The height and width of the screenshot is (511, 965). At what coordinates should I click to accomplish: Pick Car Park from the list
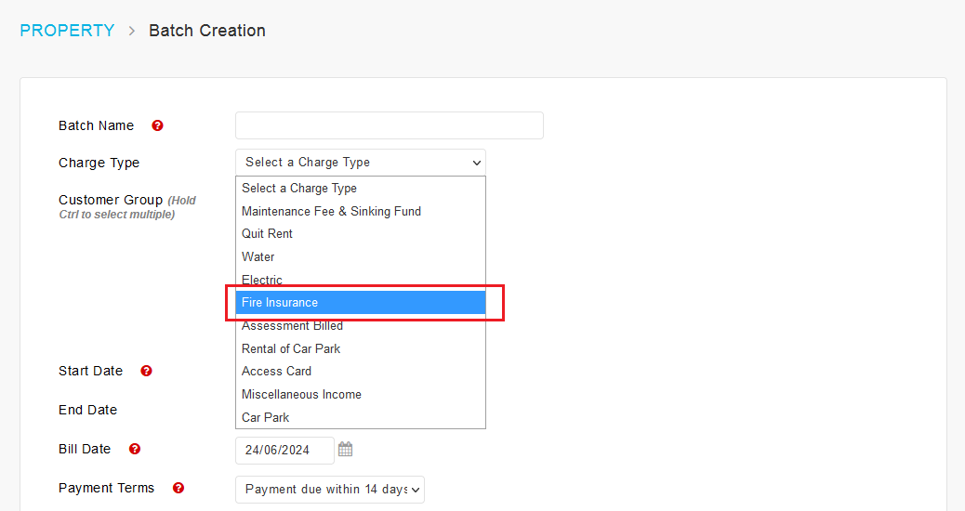(x=361, y=417)
